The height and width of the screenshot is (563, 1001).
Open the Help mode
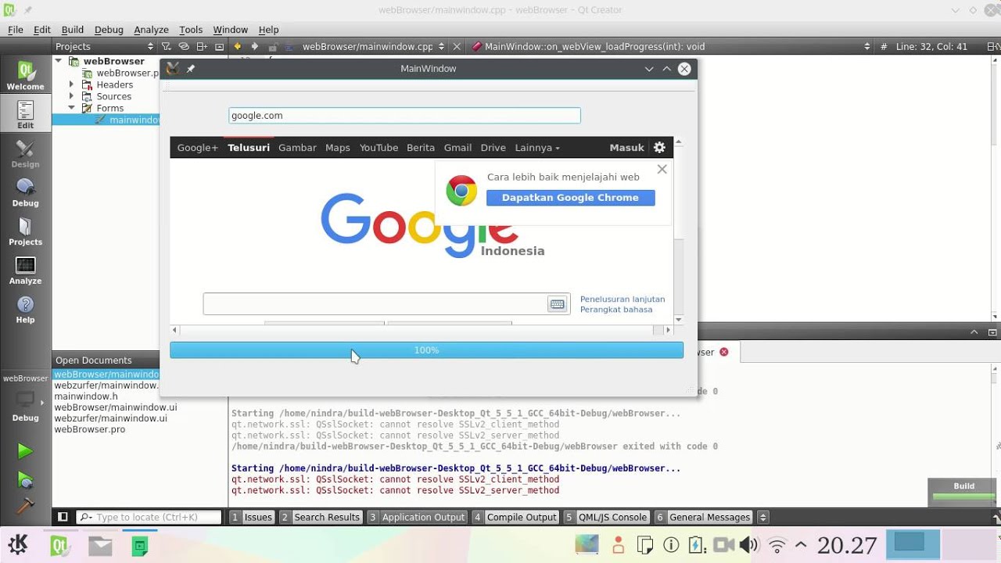click(25, 310)
